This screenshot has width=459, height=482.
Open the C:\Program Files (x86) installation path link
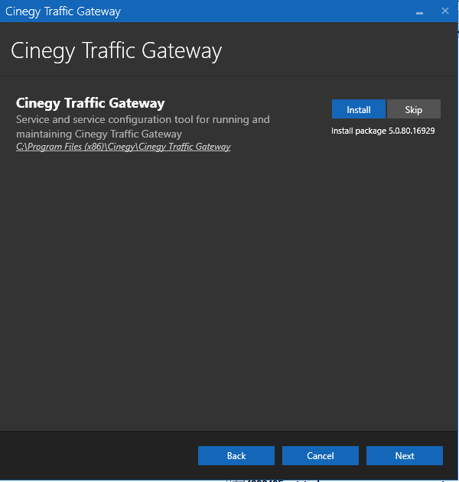point(123,147)
